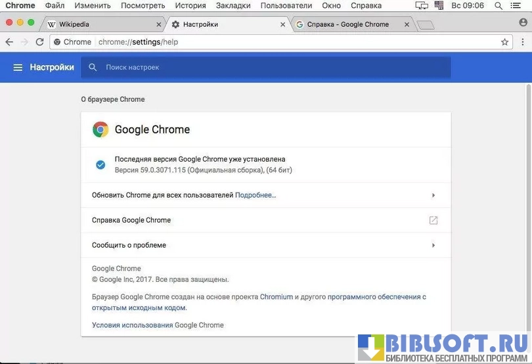The image size is (532, 364).
Task: Go back with the back arrow
Action: pos(9,42)
